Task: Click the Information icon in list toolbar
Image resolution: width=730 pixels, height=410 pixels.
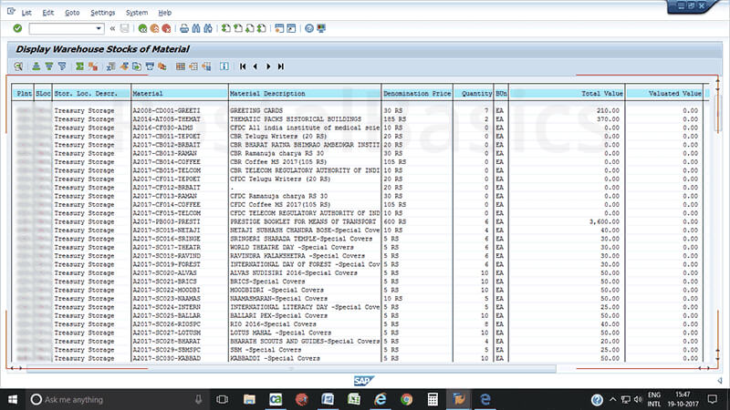Action: pos(224,67)
